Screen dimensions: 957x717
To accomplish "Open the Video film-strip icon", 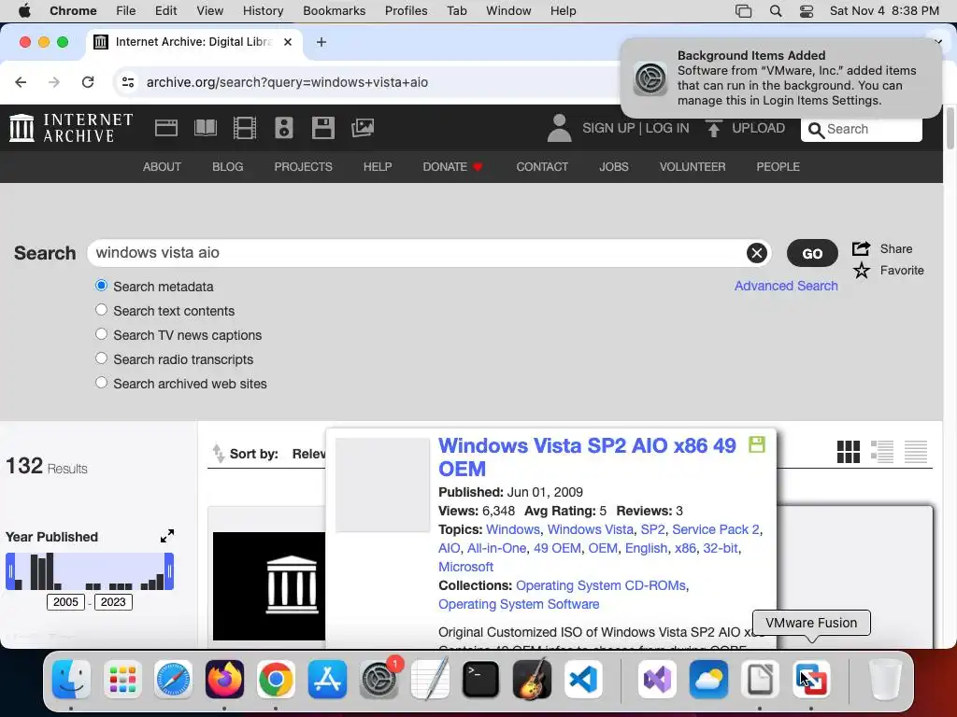I will point(245,128).
